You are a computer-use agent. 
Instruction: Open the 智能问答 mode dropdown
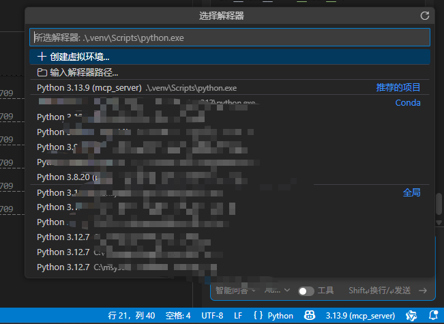(x=235, y=291)
